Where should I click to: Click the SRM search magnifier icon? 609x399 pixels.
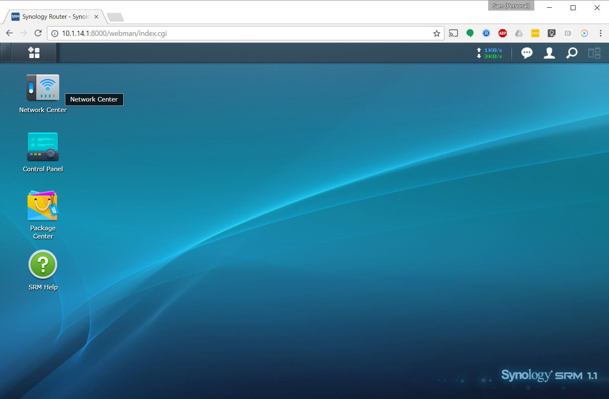point(572,53)
